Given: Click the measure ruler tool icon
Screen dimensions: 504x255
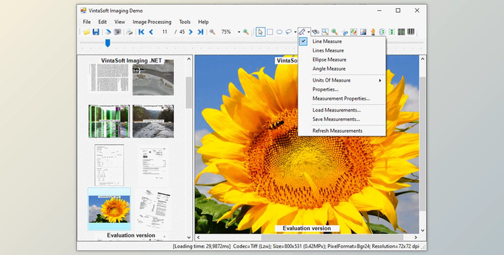Looking at the screenshot, I should [x=302, y=32].
